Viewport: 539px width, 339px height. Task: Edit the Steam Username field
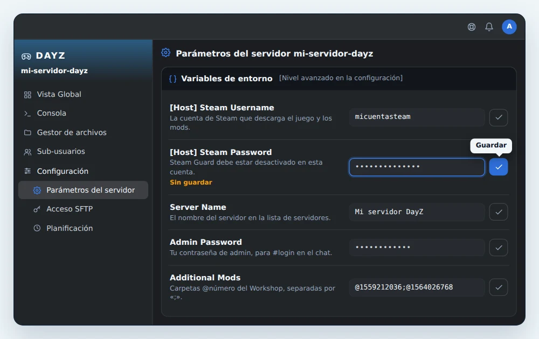[417, 117]
